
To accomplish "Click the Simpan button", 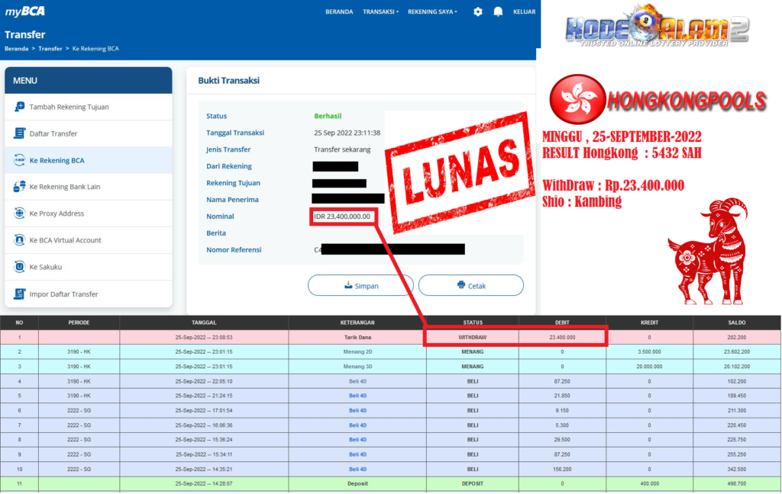I will tap(360, 285).
